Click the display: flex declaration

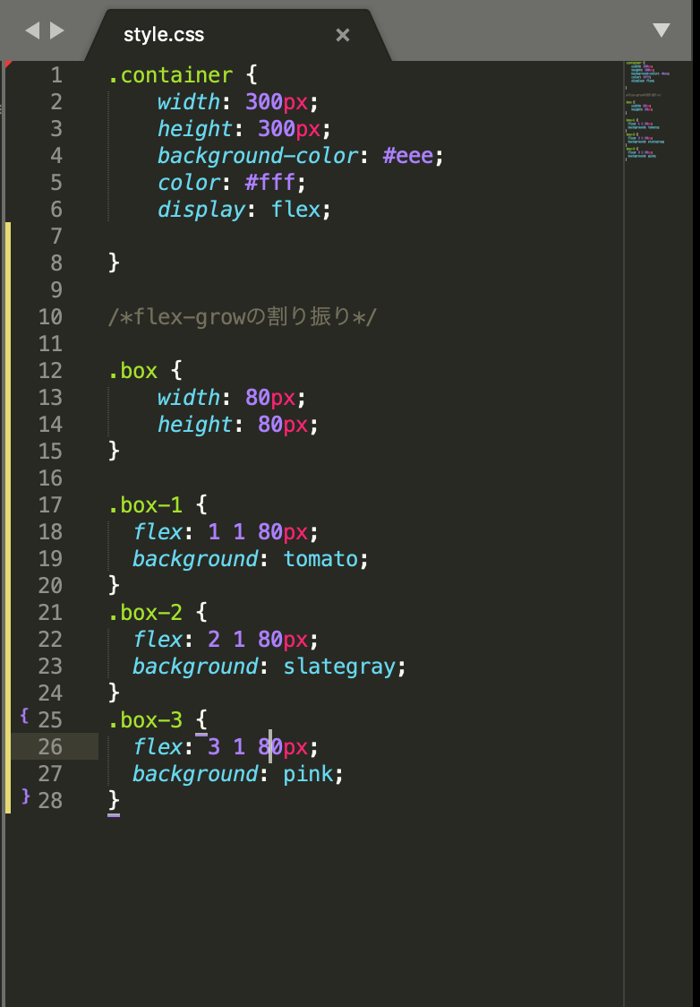point(244,210)
